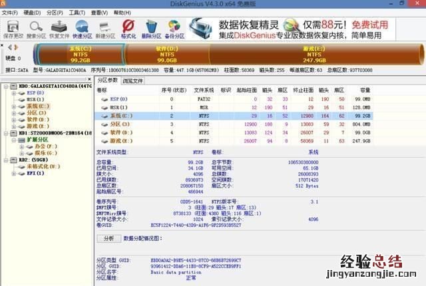This screenshot has width=426, height=286.
Task: Select 办公(F:) in the disk tree
Action: click(46, 146)
